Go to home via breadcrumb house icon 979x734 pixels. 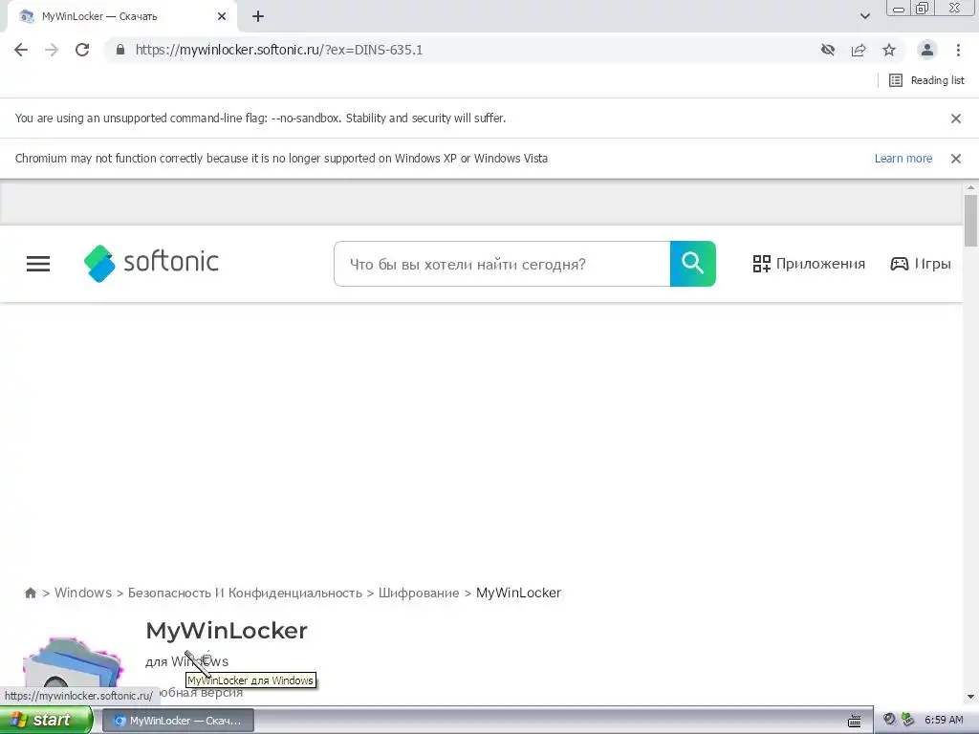tap(30, 593)
